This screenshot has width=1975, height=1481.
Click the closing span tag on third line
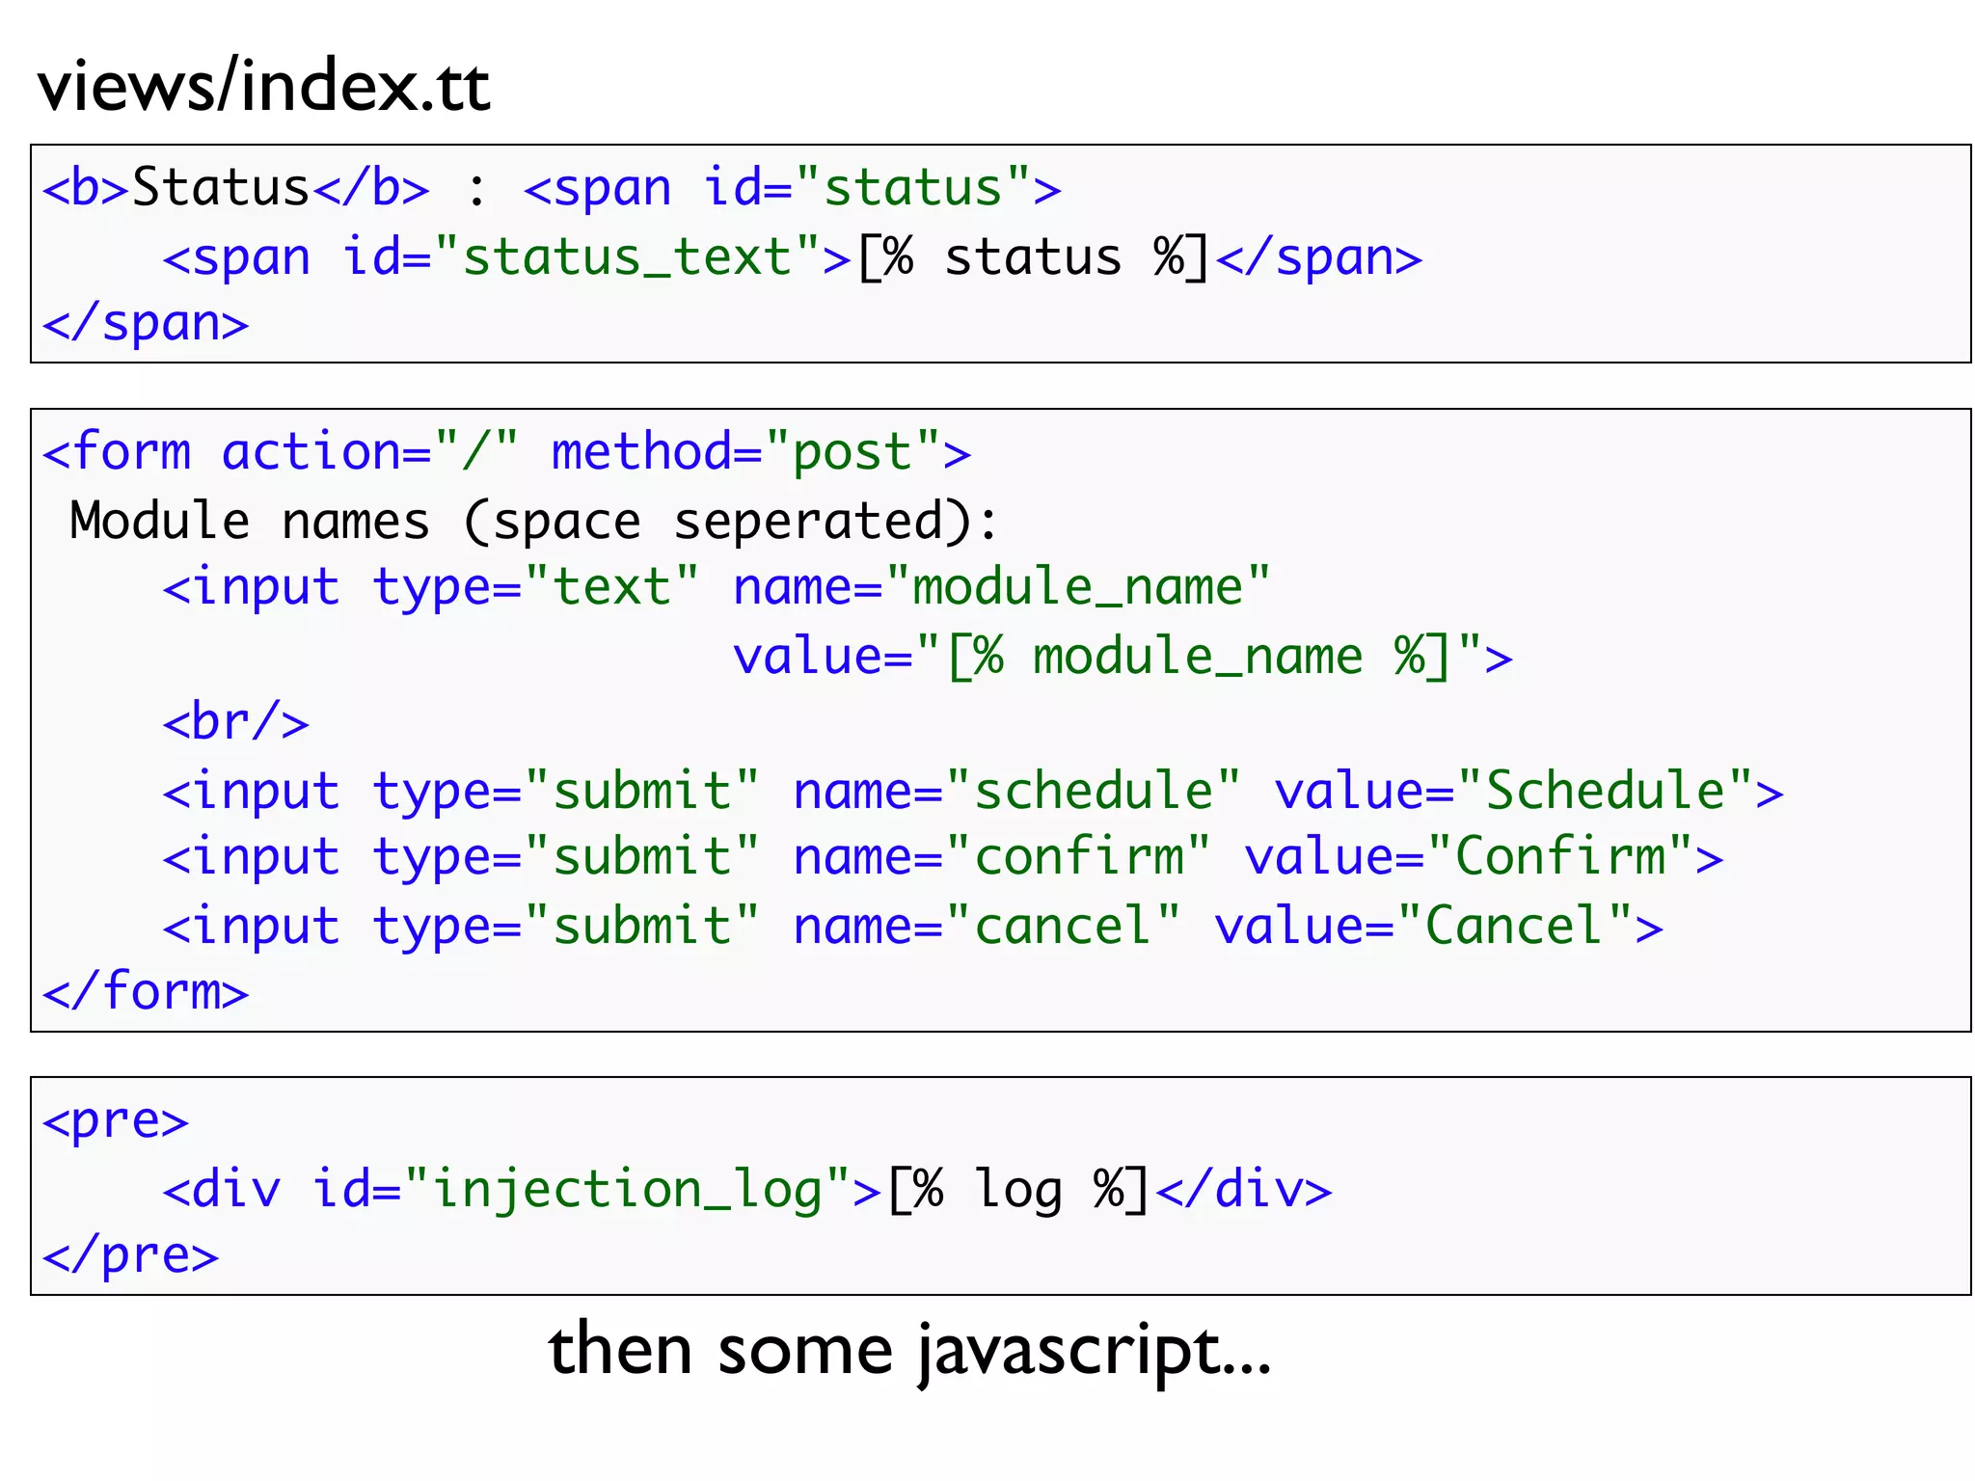click(x=145, y=324)
